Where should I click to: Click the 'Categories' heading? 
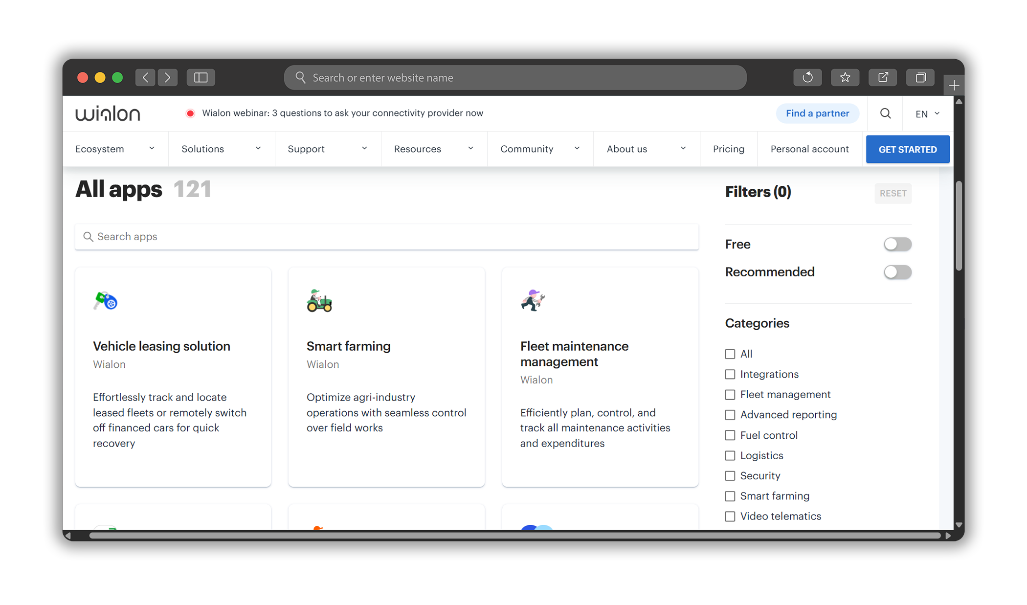pos(757,323)
